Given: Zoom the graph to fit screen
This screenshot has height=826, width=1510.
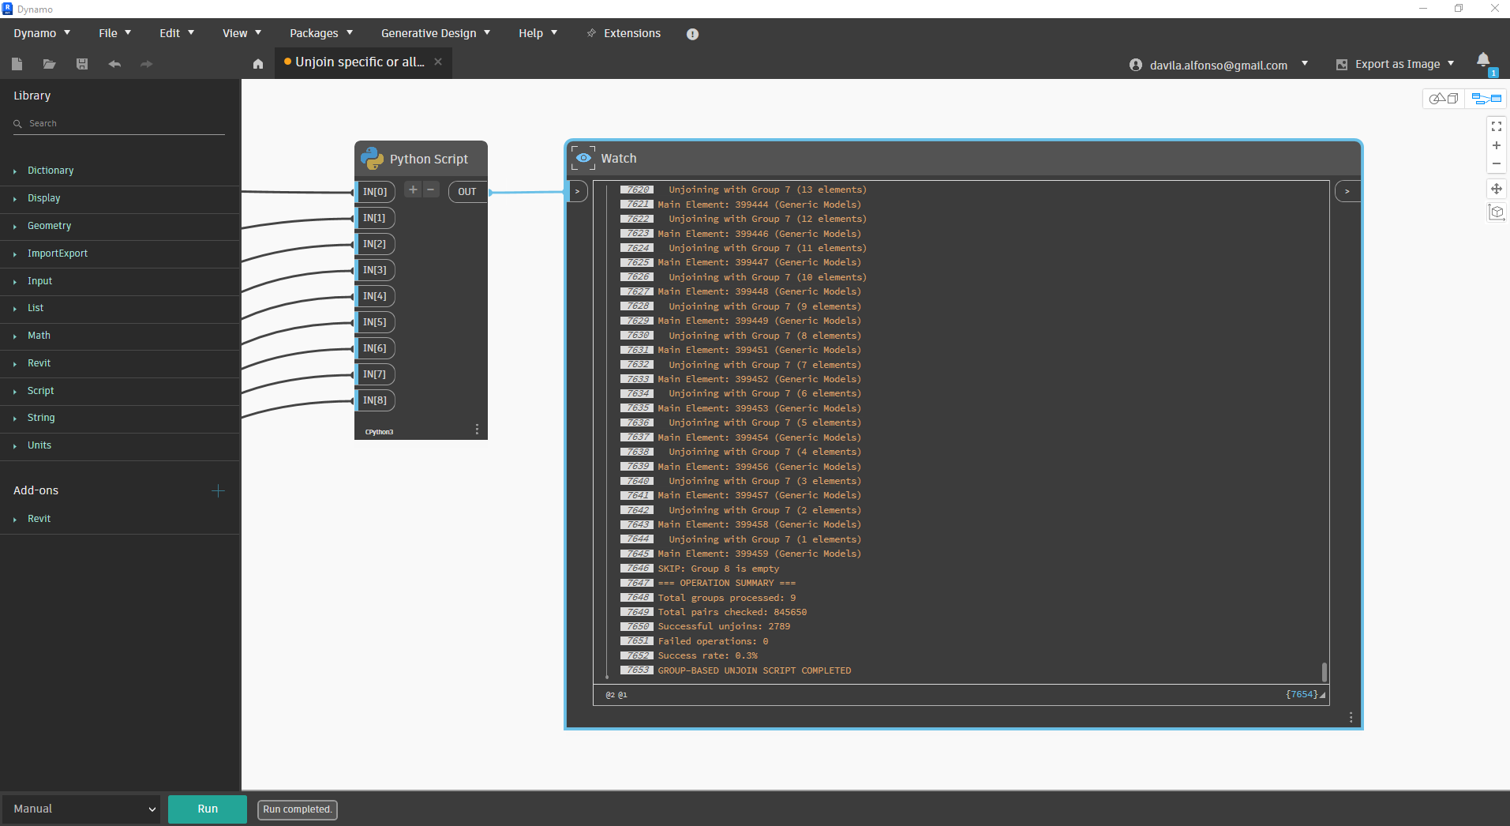Looking at the screenshot, I should tap(1497, 126).
